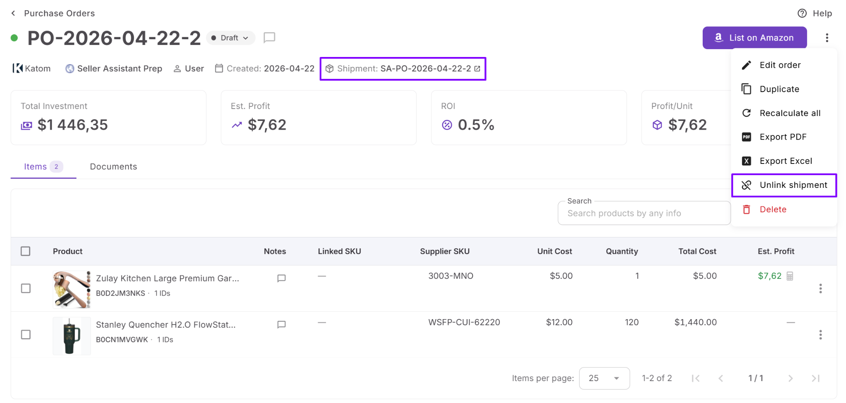The image size is (846, 403).
Task: Go to first page of items
Action: [x=696, y=378]
